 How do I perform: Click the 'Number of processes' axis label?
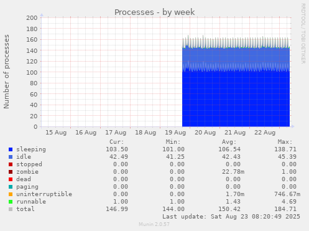(x=7, y=72)
